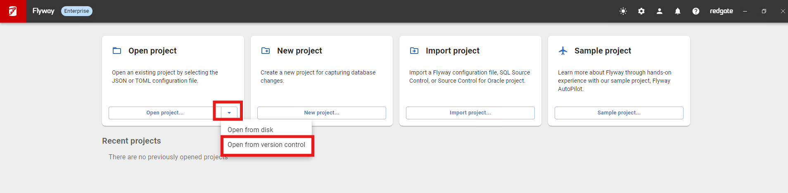Screen dimensions: 788x193
Task: Click the New project folder-plus icon
Action: pyautogui.click(x=266, y=51)
